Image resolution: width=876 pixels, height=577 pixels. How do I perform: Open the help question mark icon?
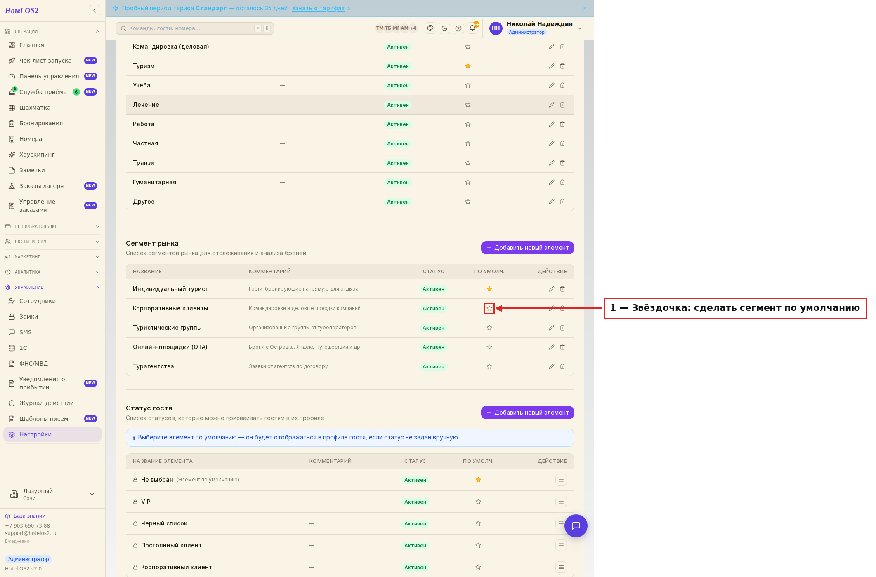[458, 28]
